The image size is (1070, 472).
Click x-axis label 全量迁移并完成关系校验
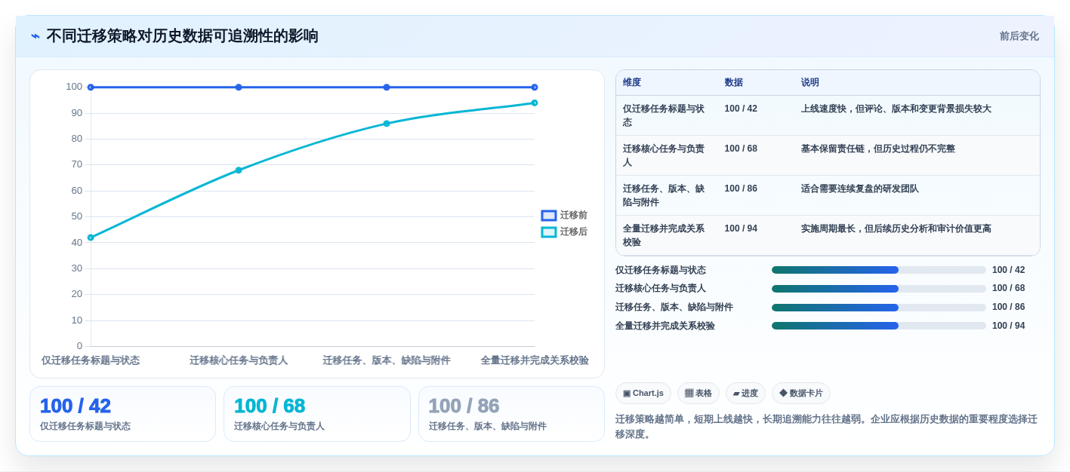click(x=535, y=360)
